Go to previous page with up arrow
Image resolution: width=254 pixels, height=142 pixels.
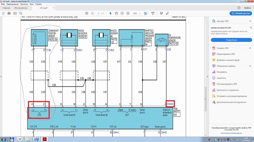pos(87,13)
